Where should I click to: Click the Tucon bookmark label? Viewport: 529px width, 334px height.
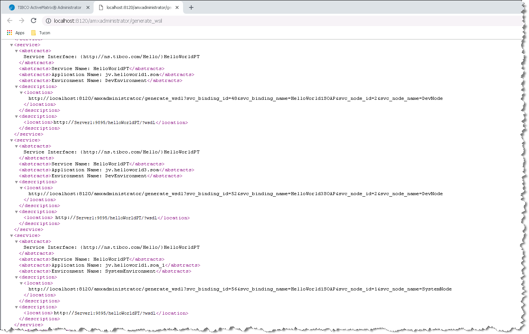click(45, 33)
